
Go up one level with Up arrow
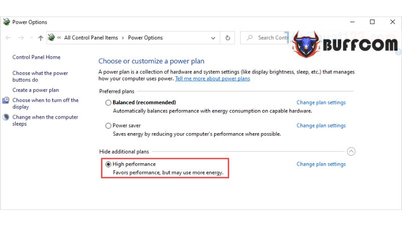point(41,38)
